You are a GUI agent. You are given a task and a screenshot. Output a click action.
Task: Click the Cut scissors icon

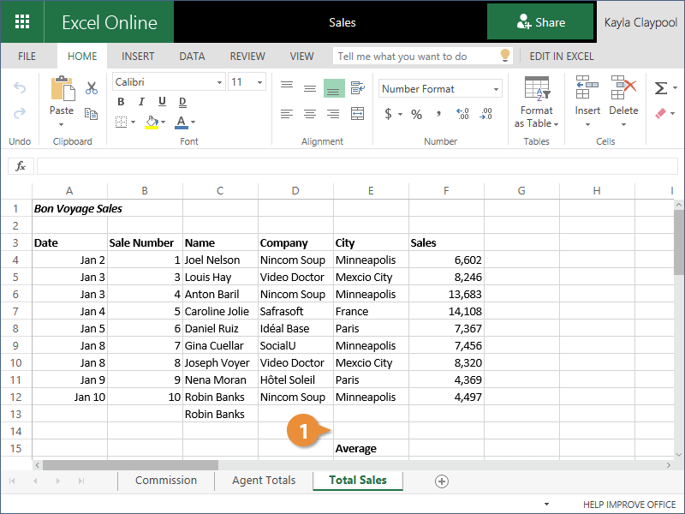(92, 88)
